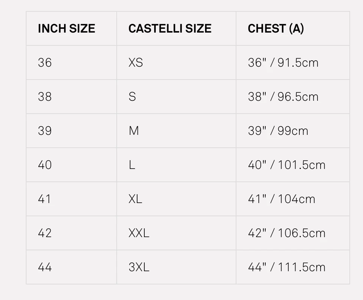
Task: Click the 40" / 101.5cm chest value
Action: [286, 165]
